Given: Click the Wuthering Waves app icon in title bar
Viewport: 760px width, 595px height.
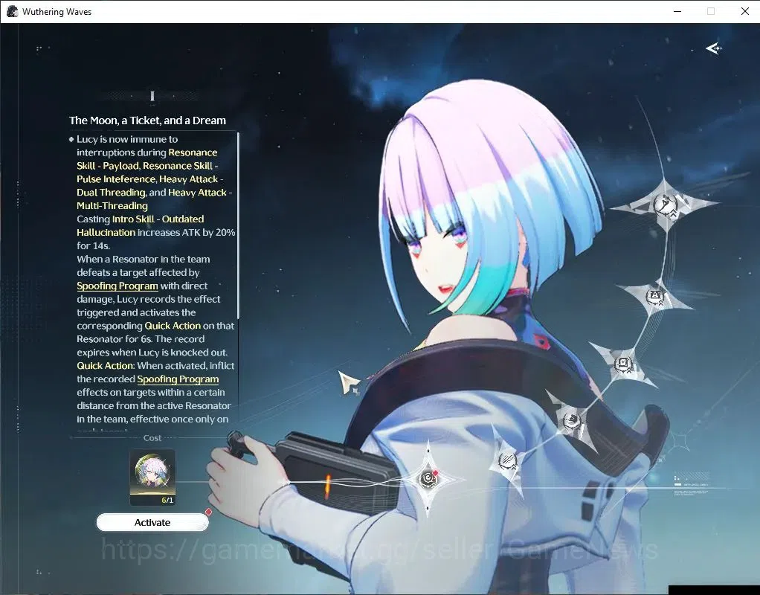Looking at the screenshot, I should click(12, 12).
